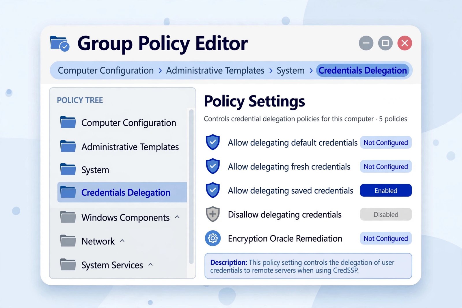Click the policy tree vertical scrollbar
Viewport: 462px width, 308px height.
[191, 186]
